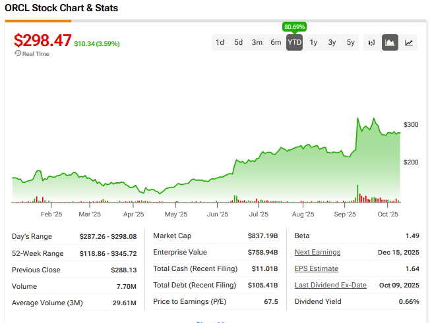Show the 1y price history

[x=313, y=43]
